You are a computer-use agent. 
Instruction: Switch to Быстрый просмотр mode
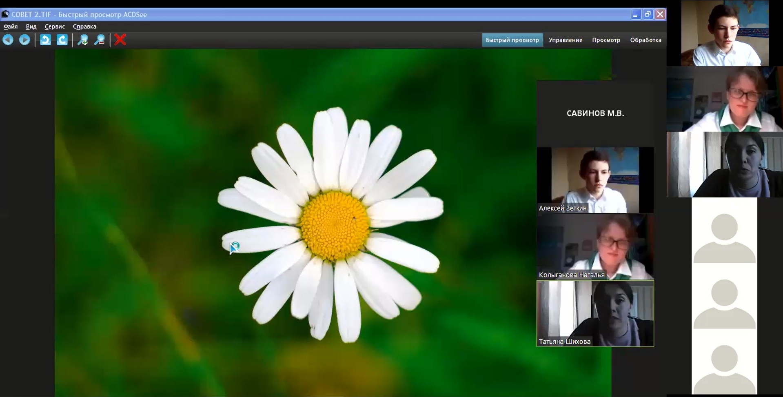point(512,40)
